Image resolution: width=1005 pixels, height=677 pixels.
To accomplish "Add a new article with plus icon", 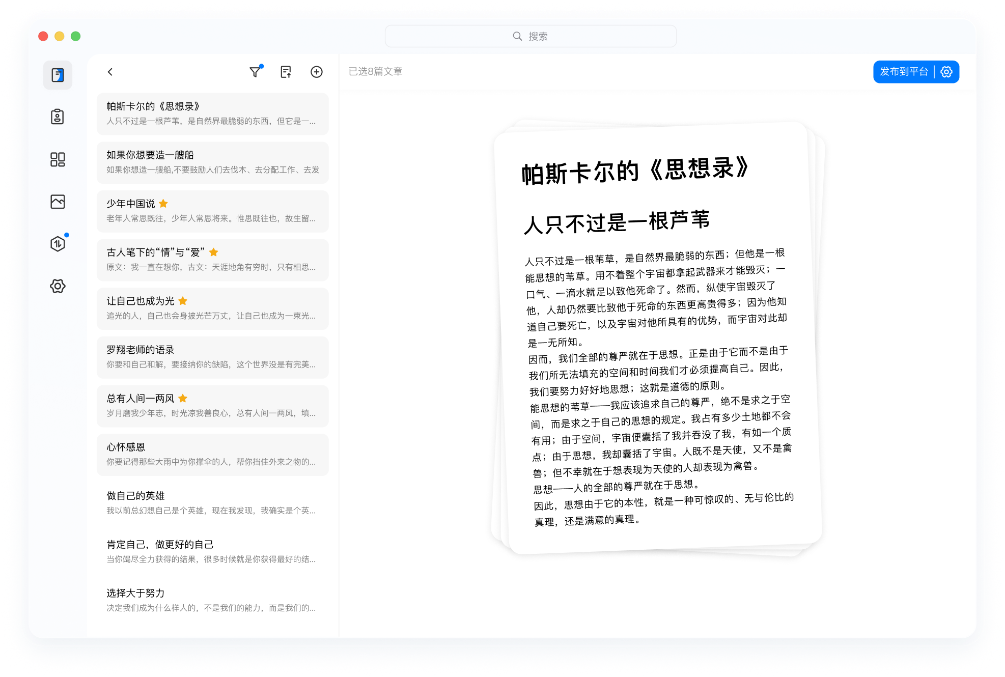I will [317, 72].
